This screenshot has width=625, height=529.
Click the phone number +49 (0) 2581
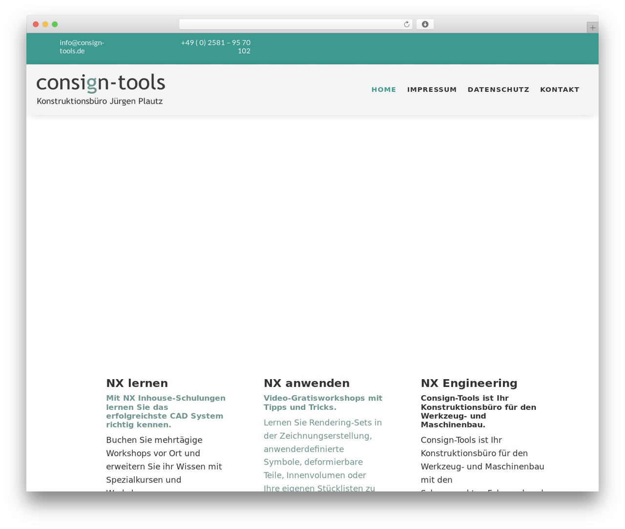point(216,47)
